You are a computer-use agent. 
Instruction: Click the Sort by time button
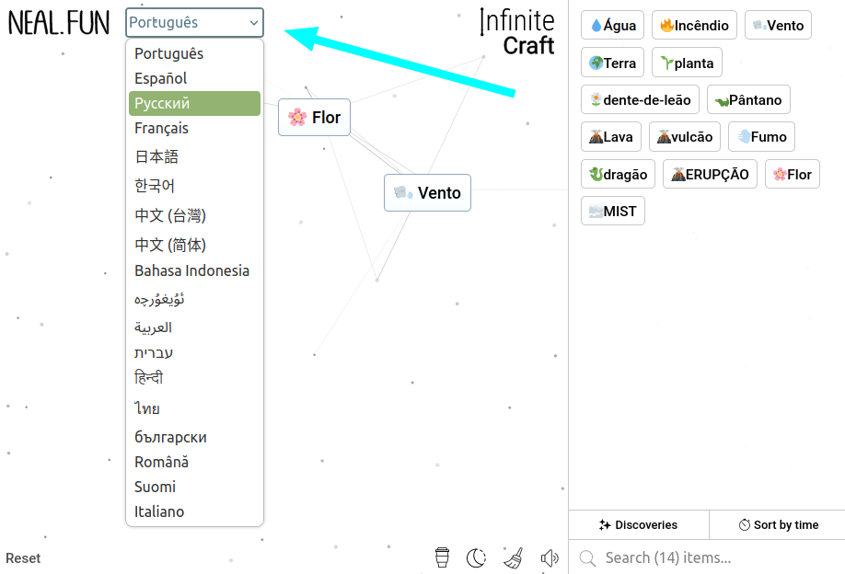778,525
